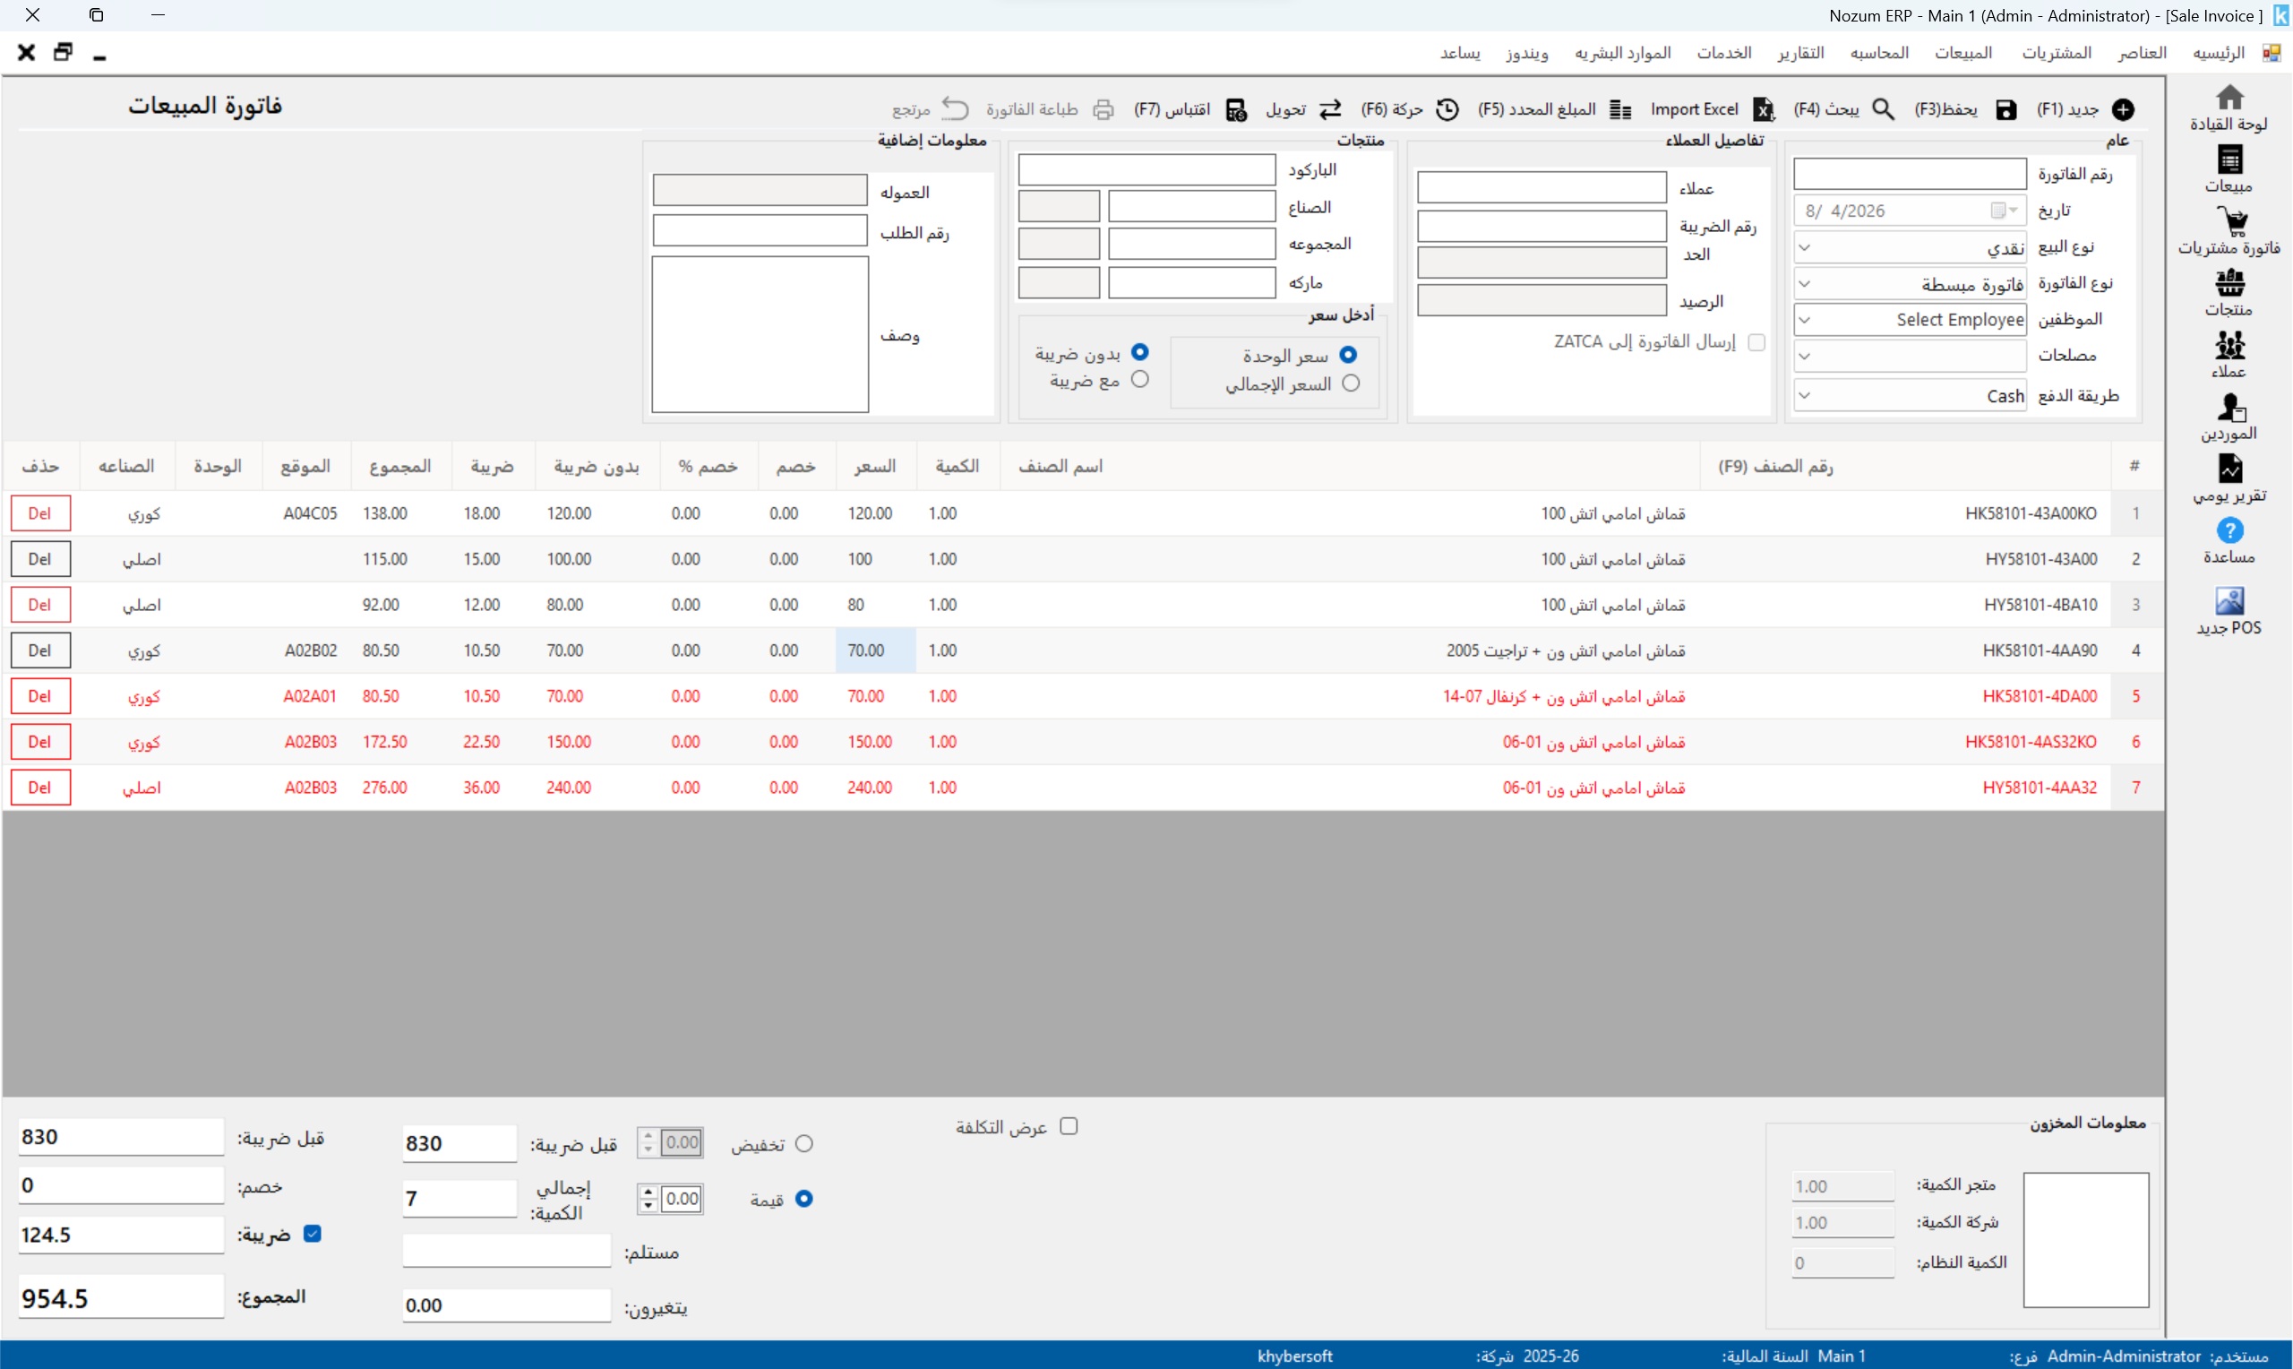Click the عملاء customer input field
Viewport: 2293px width, 1369px height.
[1542, 187]
